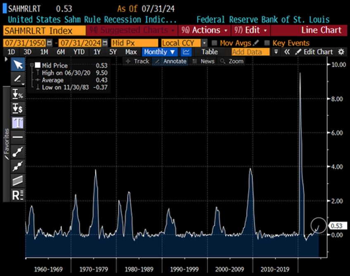This screenshot has height=276, width=350.
Task: Click Federal Reserve Bank of St. Louis
Action: (263, 20)
